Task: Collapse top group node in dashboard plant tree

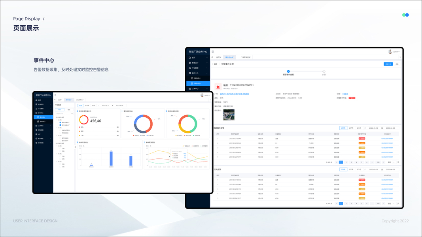Action: [55, 117]
